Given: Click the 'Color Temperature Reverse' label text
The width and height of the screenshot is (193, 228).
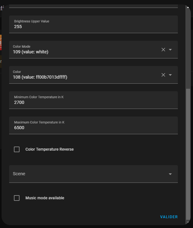Looking at the screenshot, I should click(50, 149).
